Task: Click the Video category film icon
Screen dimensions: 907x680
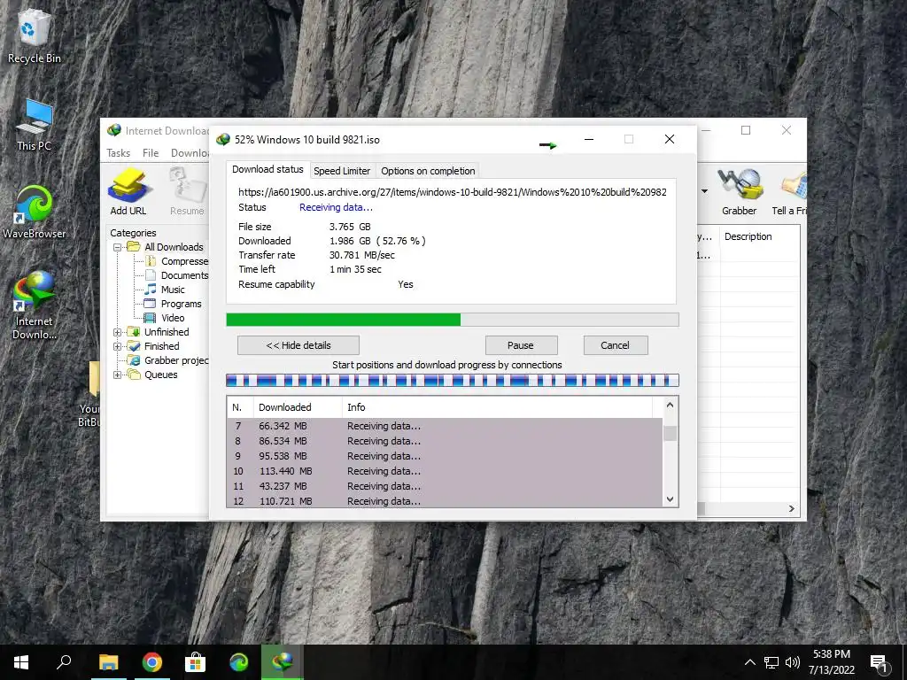Action: (150, 318)
